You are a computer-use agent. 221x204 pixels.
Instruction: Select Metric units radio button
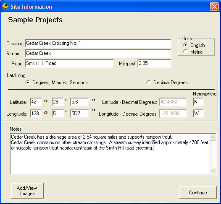coord(185,52)
